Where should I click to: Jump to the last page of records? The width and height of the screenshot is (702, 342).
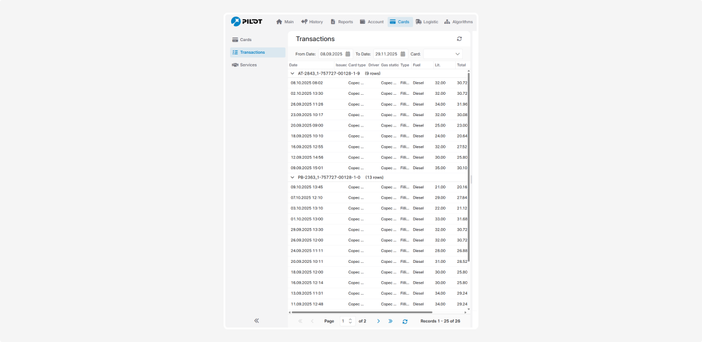pos(391,321)
